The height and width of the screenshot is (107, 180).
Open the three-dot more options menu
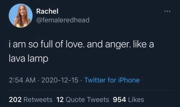click(167, 11)
